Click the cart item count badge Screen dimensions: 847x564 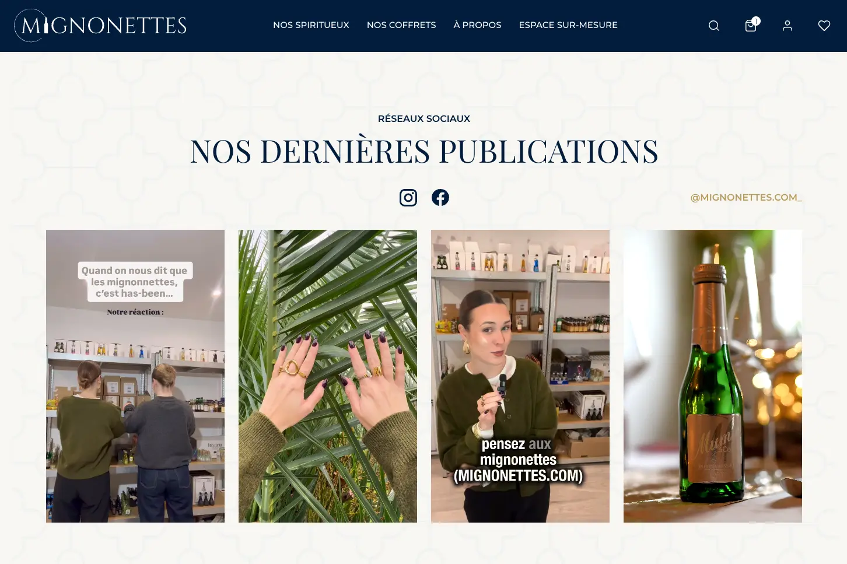tap(756, 21)
